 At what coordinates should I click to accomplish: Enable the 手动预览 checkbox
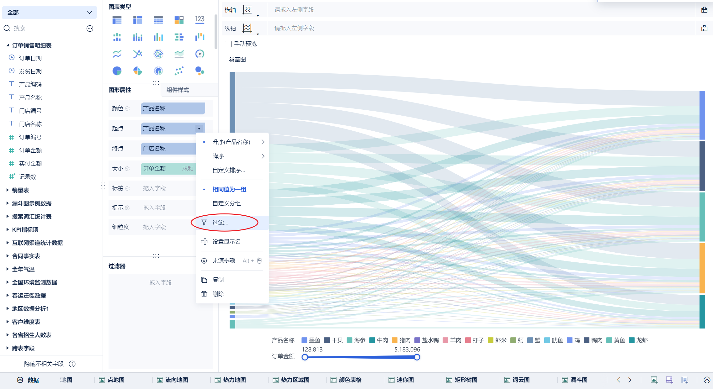coord(228,44)
